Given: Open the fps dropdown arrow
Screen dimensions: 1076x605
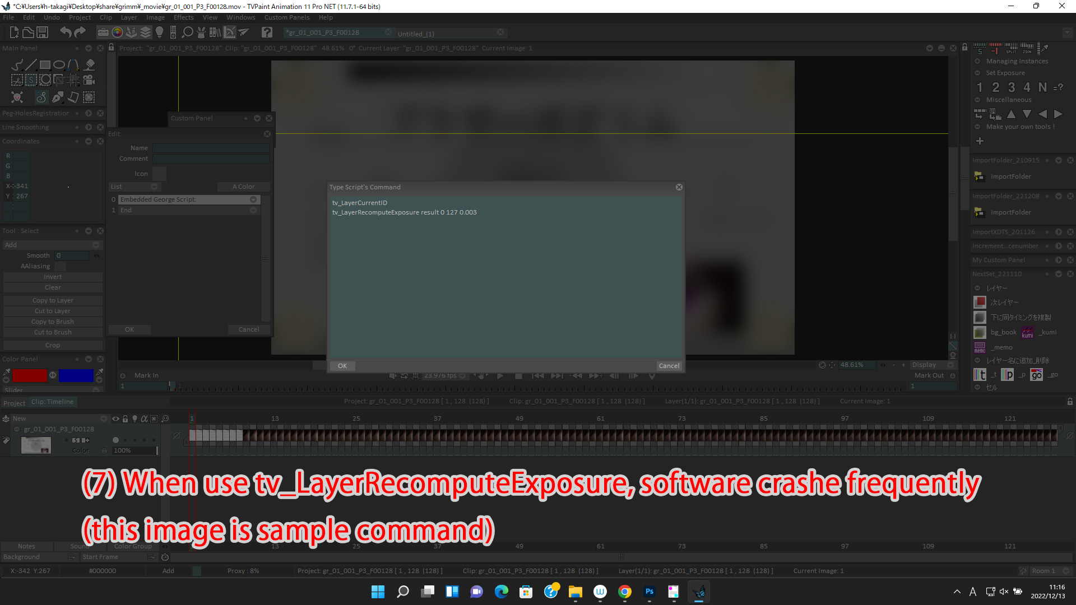Looking at the screenshot, I should pyautogui.click(x=463, y=376).
